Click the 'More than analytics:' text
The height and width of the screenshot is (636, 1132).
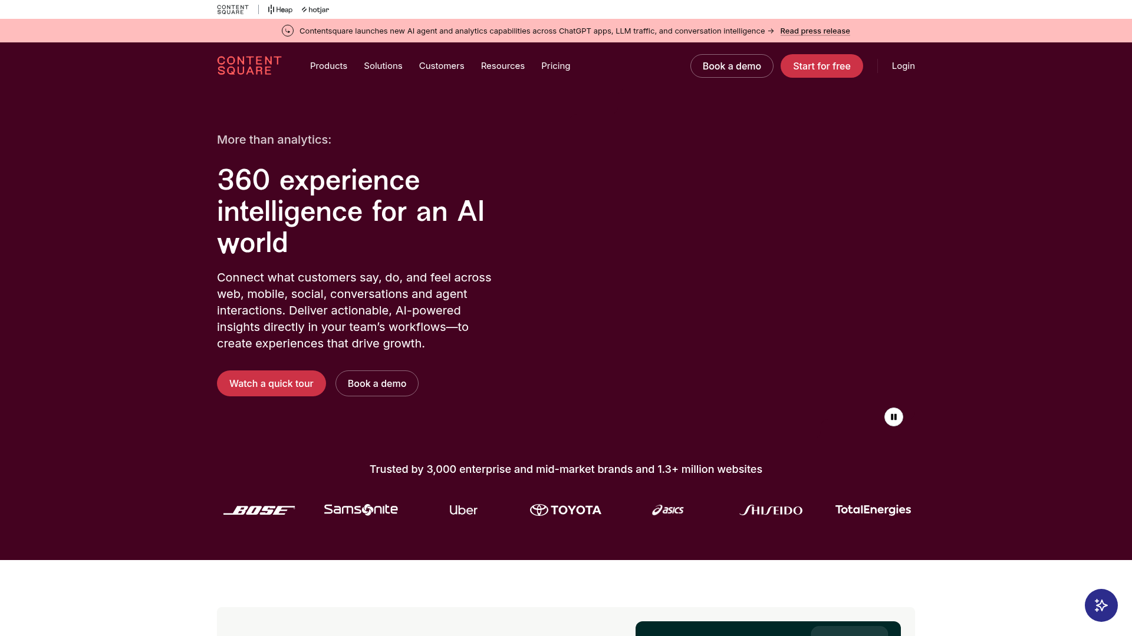click(x=274, y=140)
